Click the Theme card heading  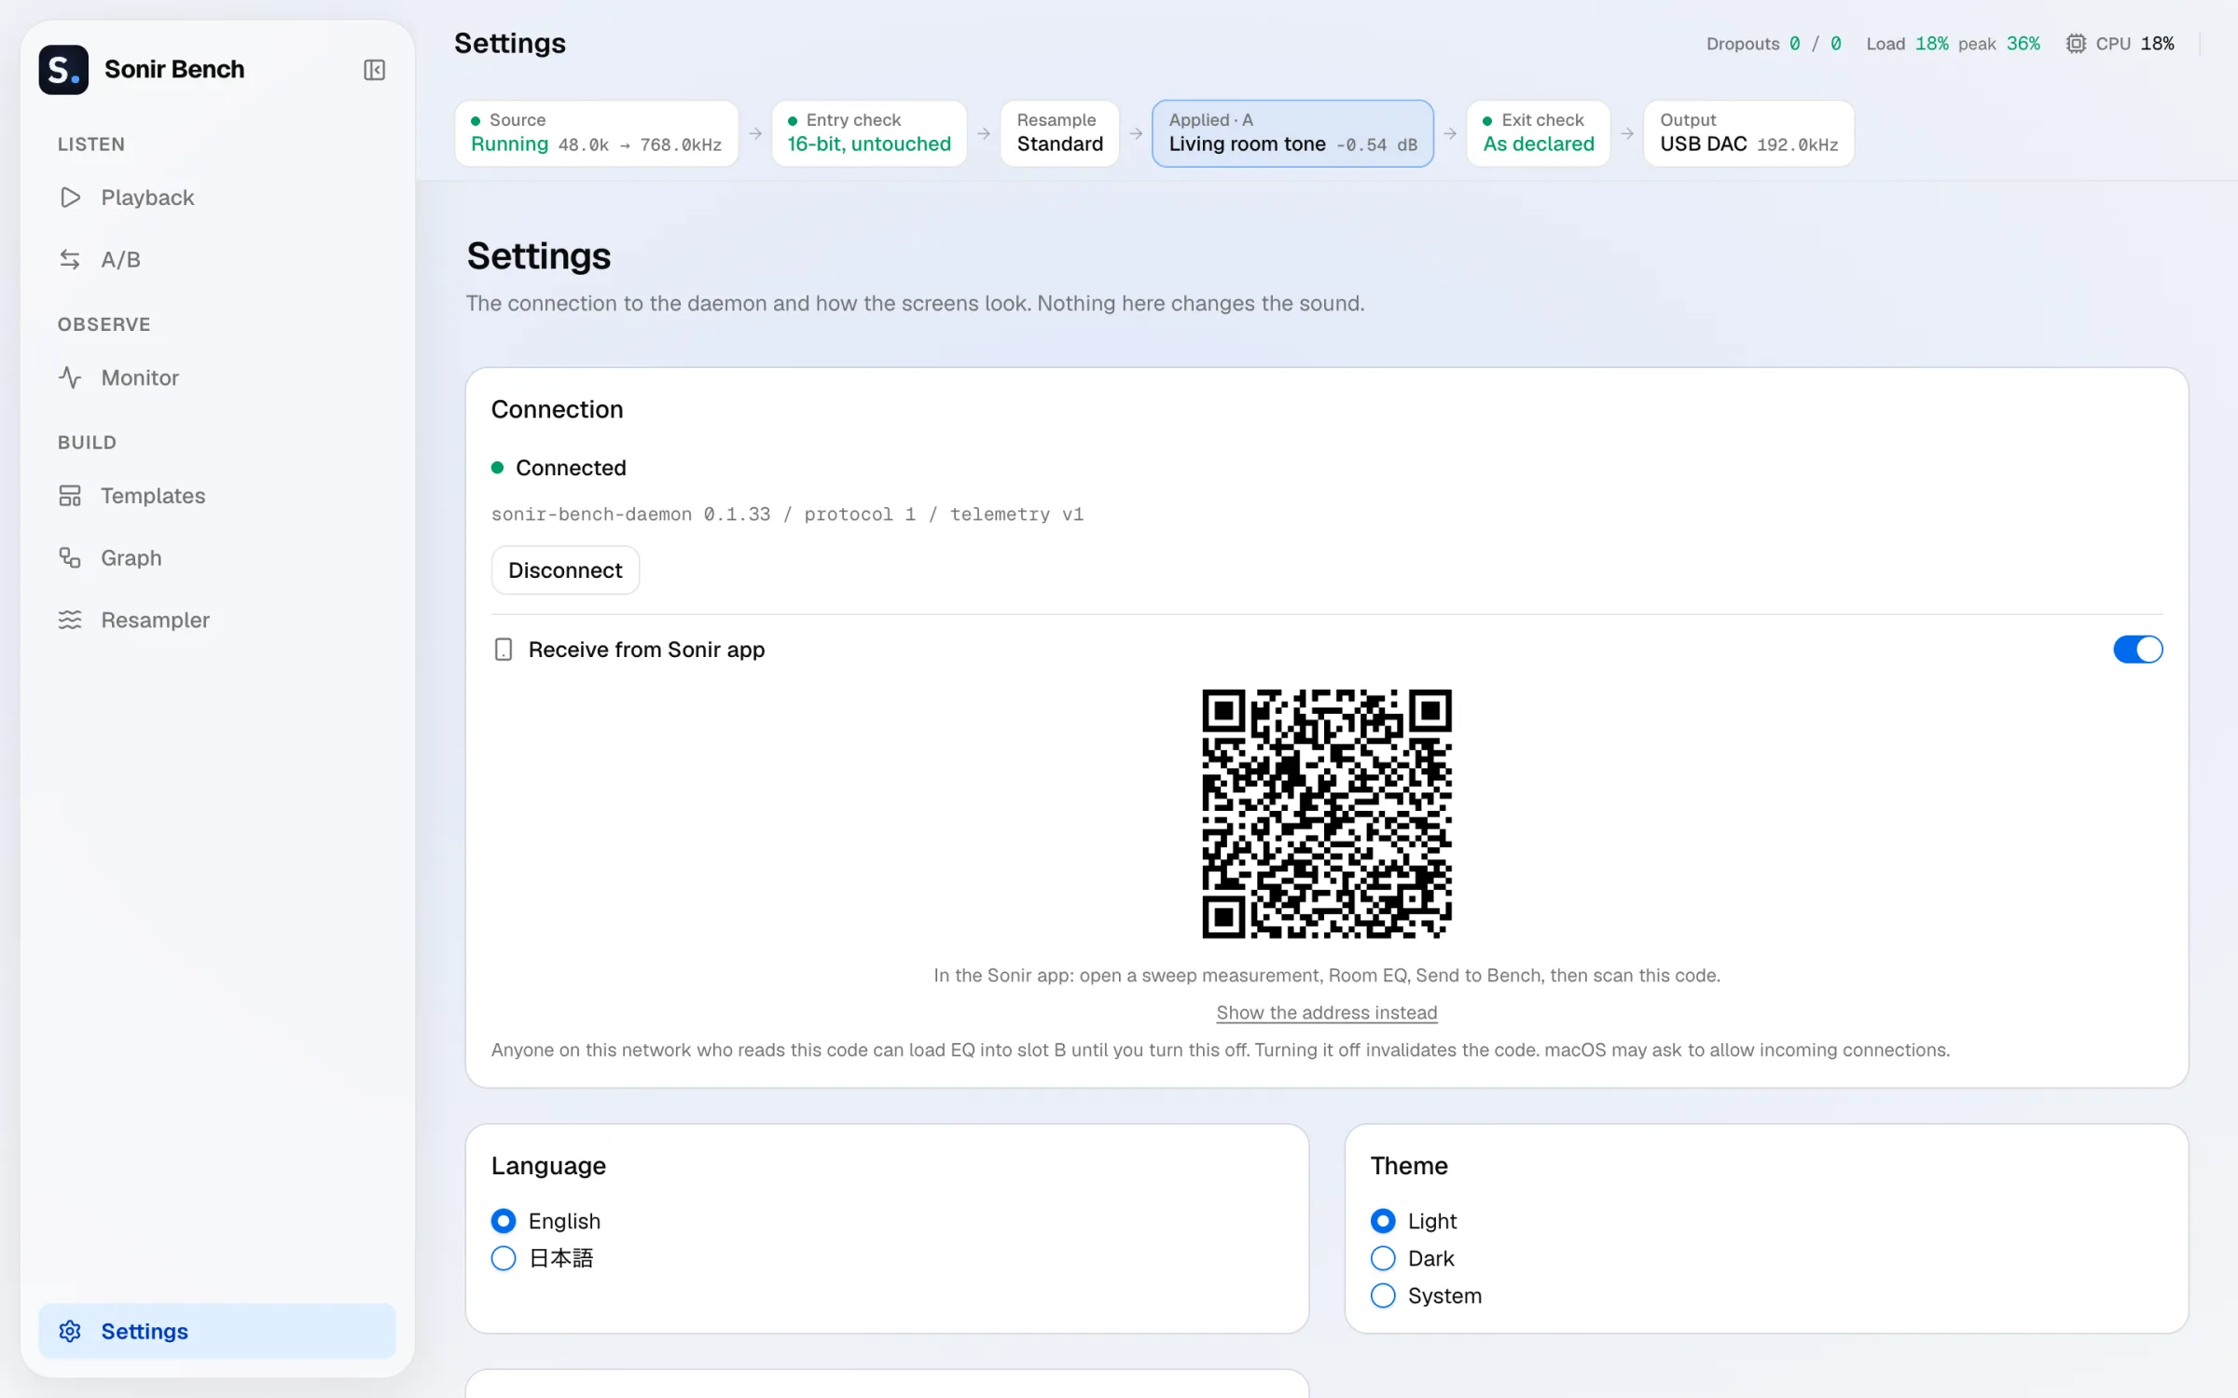click(x=1409, y=1166)
